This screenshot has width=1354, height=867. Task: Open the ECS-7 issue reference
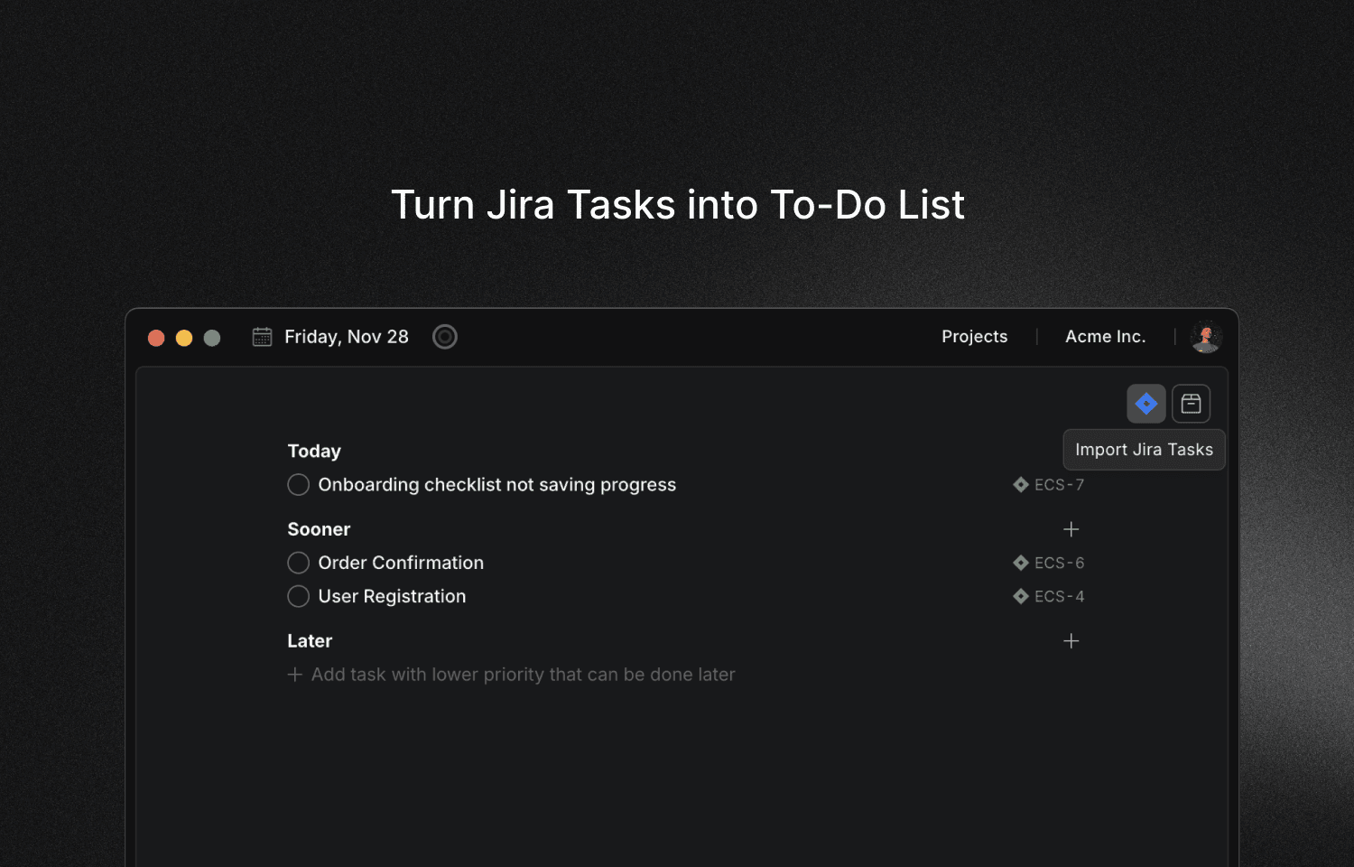tap(1059, 484)
